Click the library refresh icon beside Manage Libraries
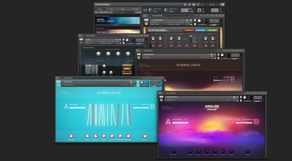292x161 pixels. click(96, 12)
